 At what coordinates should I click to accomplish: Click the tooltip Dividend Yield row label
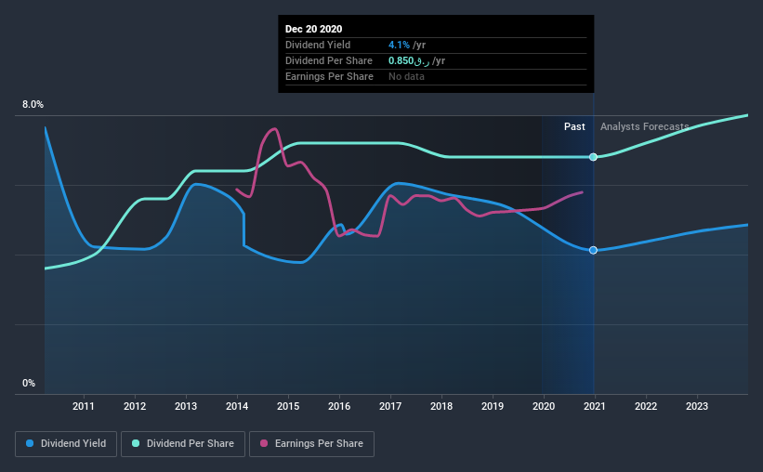[x=318, y=45]
